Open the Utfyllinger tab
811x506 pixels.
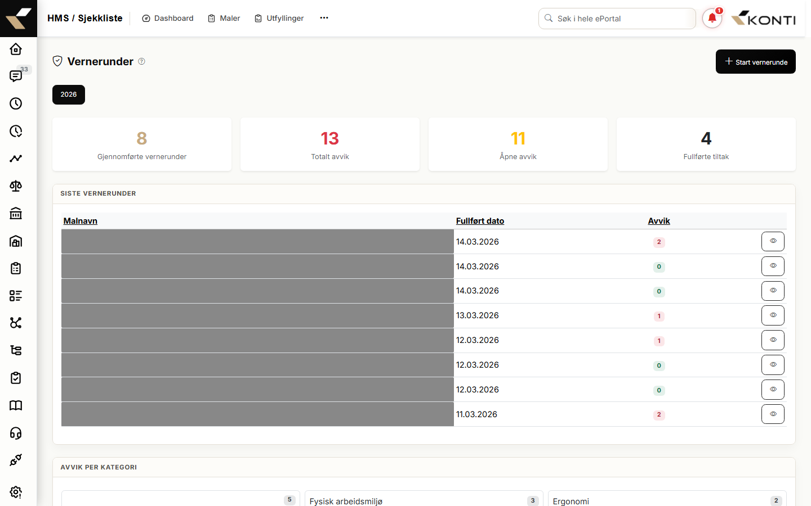pos(279,19)
